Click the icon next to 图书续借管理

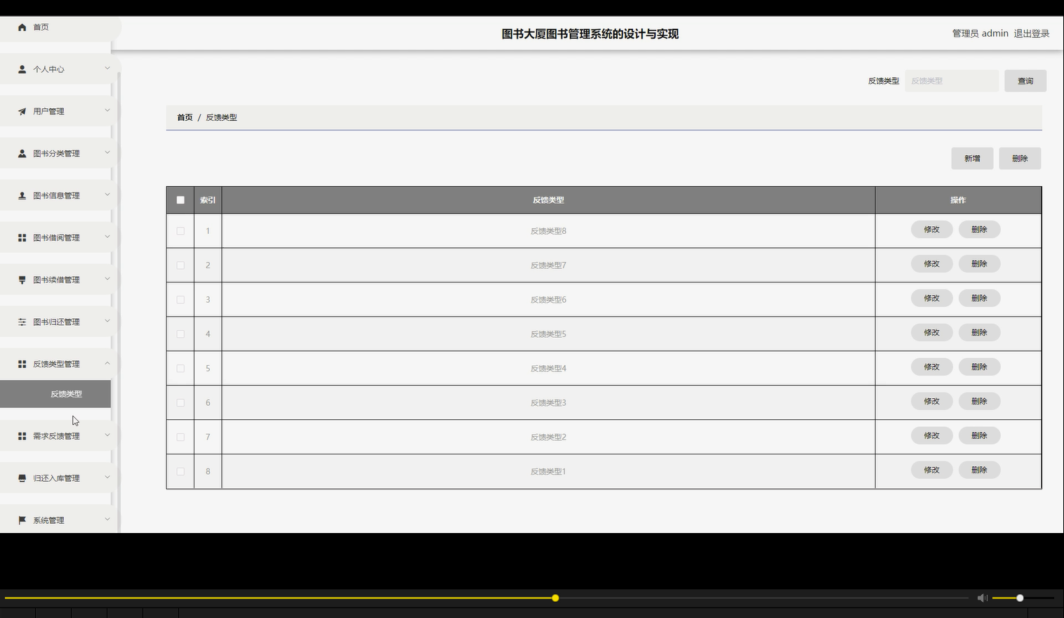pos(22,280)
